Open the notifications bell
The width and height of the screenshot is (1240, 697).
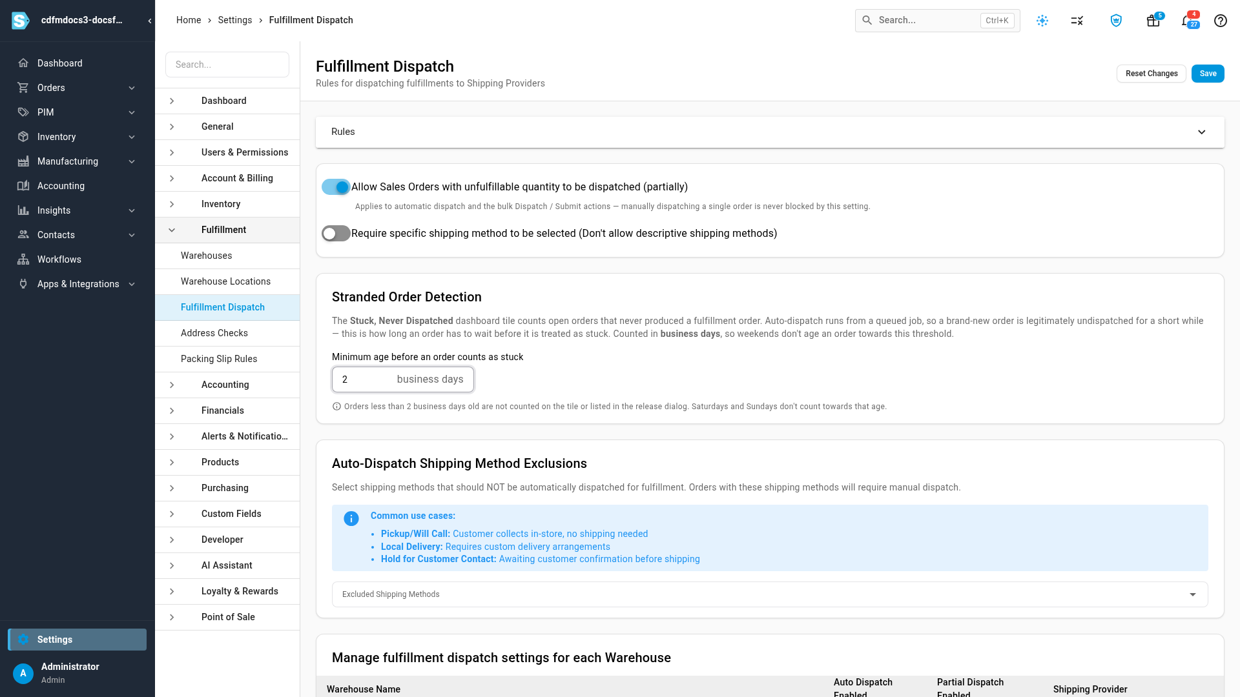[1188, 21]
